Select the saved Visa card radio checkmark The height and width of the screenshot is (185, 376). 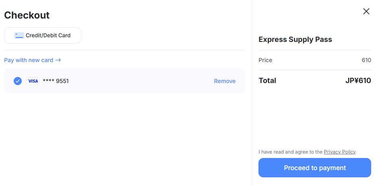click(18, 81)
